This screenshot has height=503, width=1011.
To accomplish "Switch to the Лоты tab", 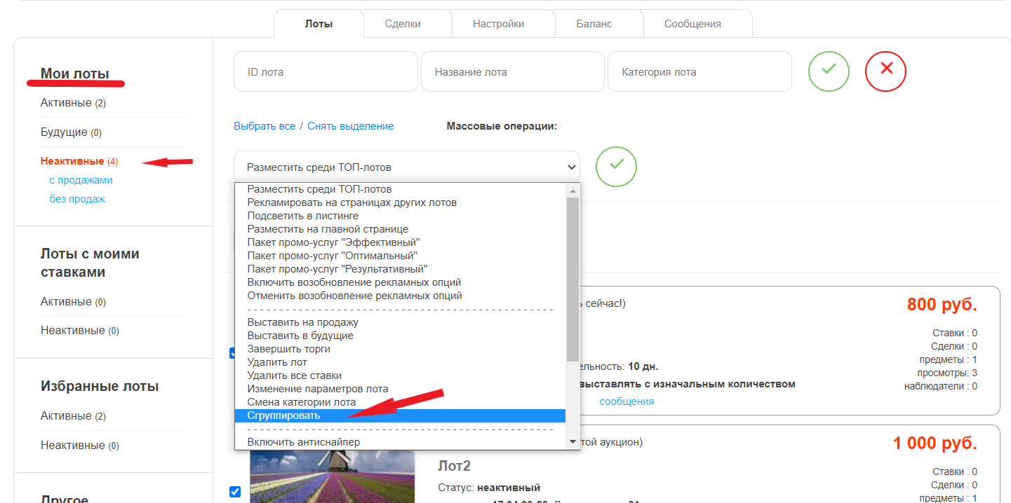I will click(x=319, y=24).
